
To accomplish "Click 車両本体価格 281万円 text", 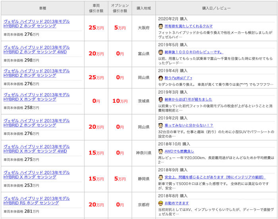I will coord(21,211).
